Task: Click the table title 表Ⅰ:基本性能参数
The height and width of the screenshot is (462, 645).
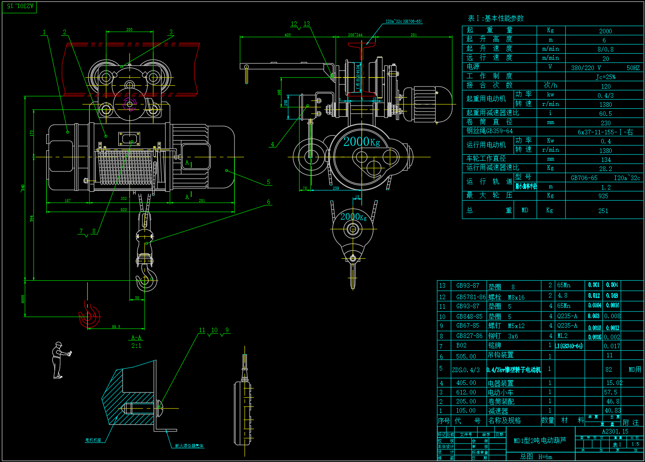Action: coord(496,19)
